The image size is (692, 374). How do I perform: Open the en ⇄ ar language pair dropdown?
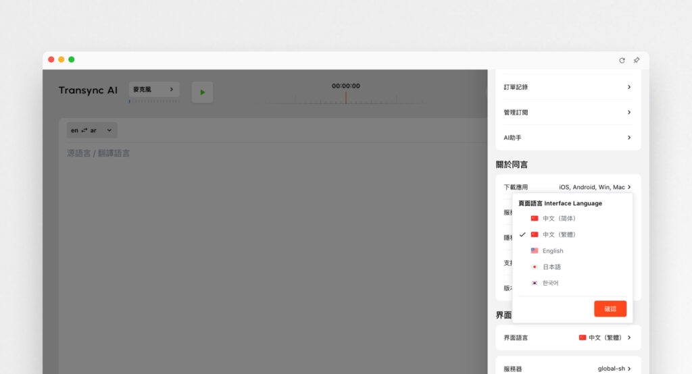coord(91,130)
